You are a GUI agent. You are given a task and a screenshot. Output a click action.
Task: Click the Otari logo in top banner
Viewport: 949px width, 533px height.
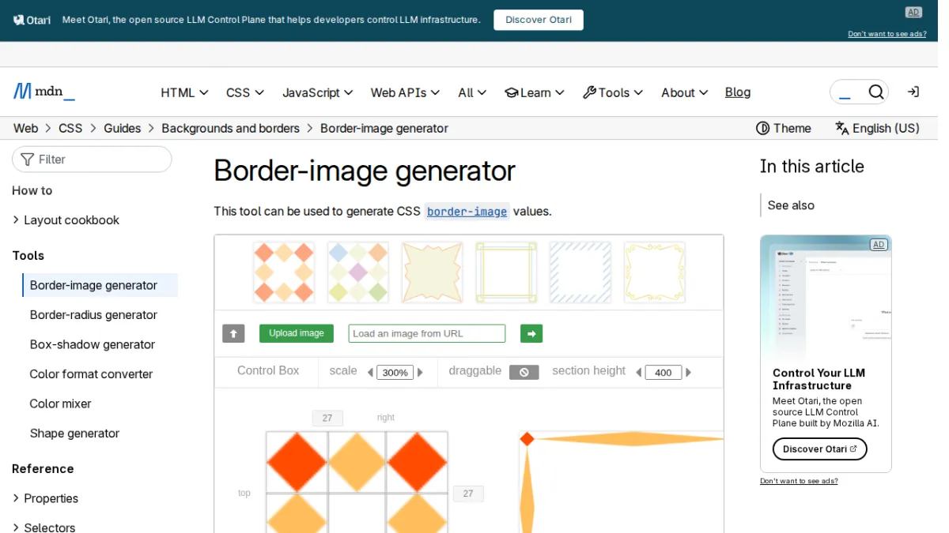(x=32, y=20)
